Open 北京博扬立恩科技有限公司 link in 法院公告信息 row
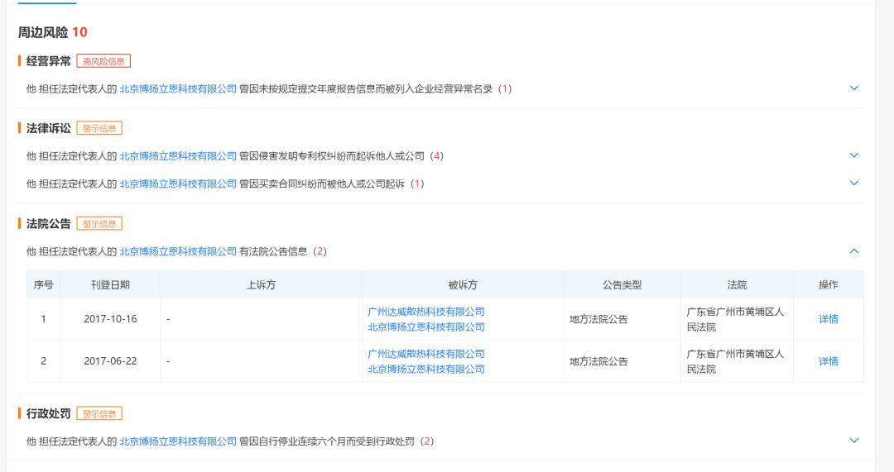The width and height of the screenshot is (894, 472). coord(178,251)
